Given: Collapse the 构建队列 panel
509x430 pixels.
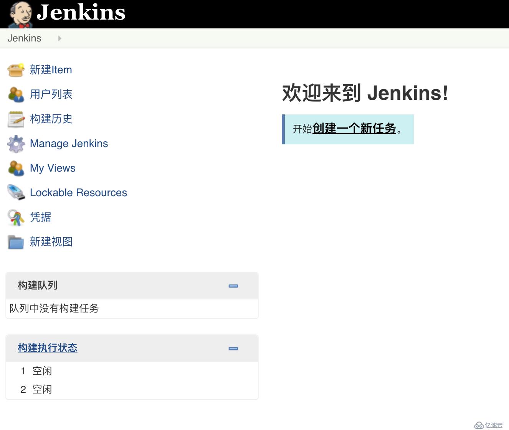Looking at the screenshot, I should coord(233,286).
